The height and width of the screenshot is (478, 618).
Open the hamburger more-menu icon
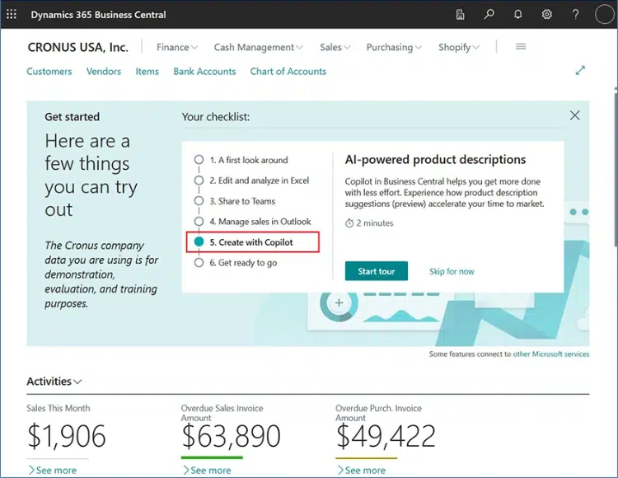tap(521, 47)
